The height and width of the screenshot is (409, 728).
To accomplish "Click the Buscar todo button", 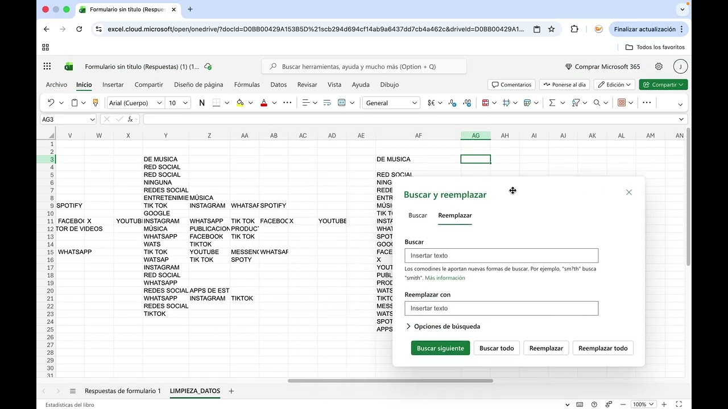I will (497, 348).
